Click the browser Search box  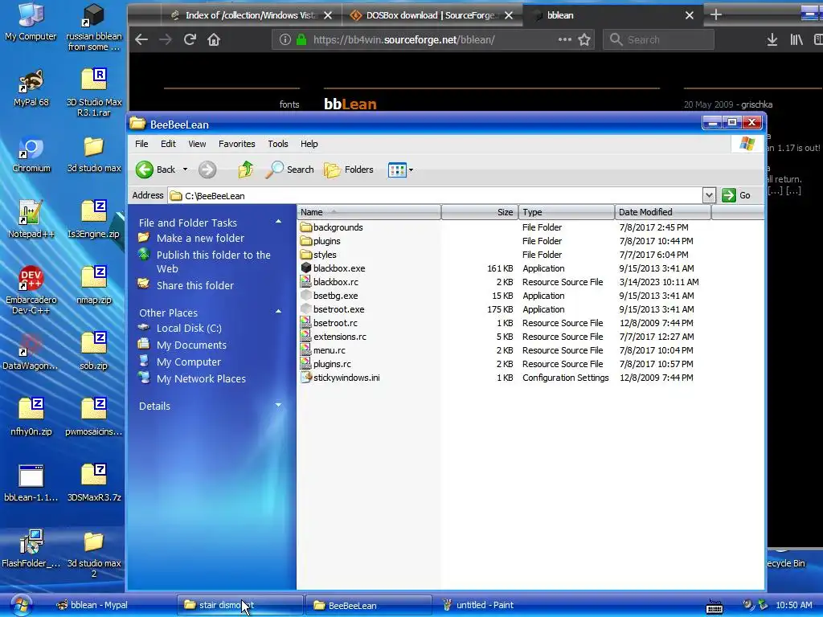(659, 39)
